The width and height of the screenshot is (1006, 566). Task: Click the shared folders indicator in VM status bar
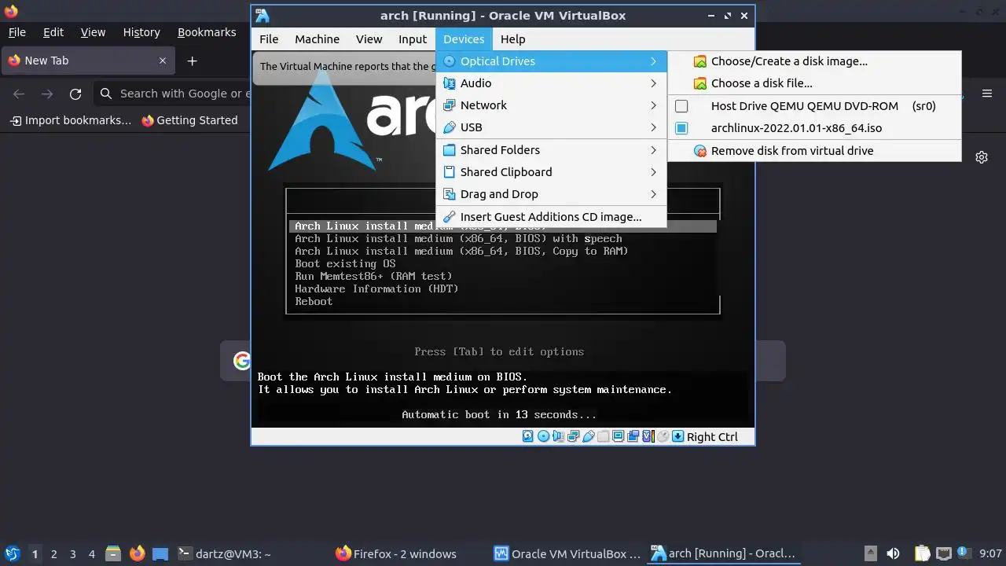pyautogui.click(x=604, y=436)
